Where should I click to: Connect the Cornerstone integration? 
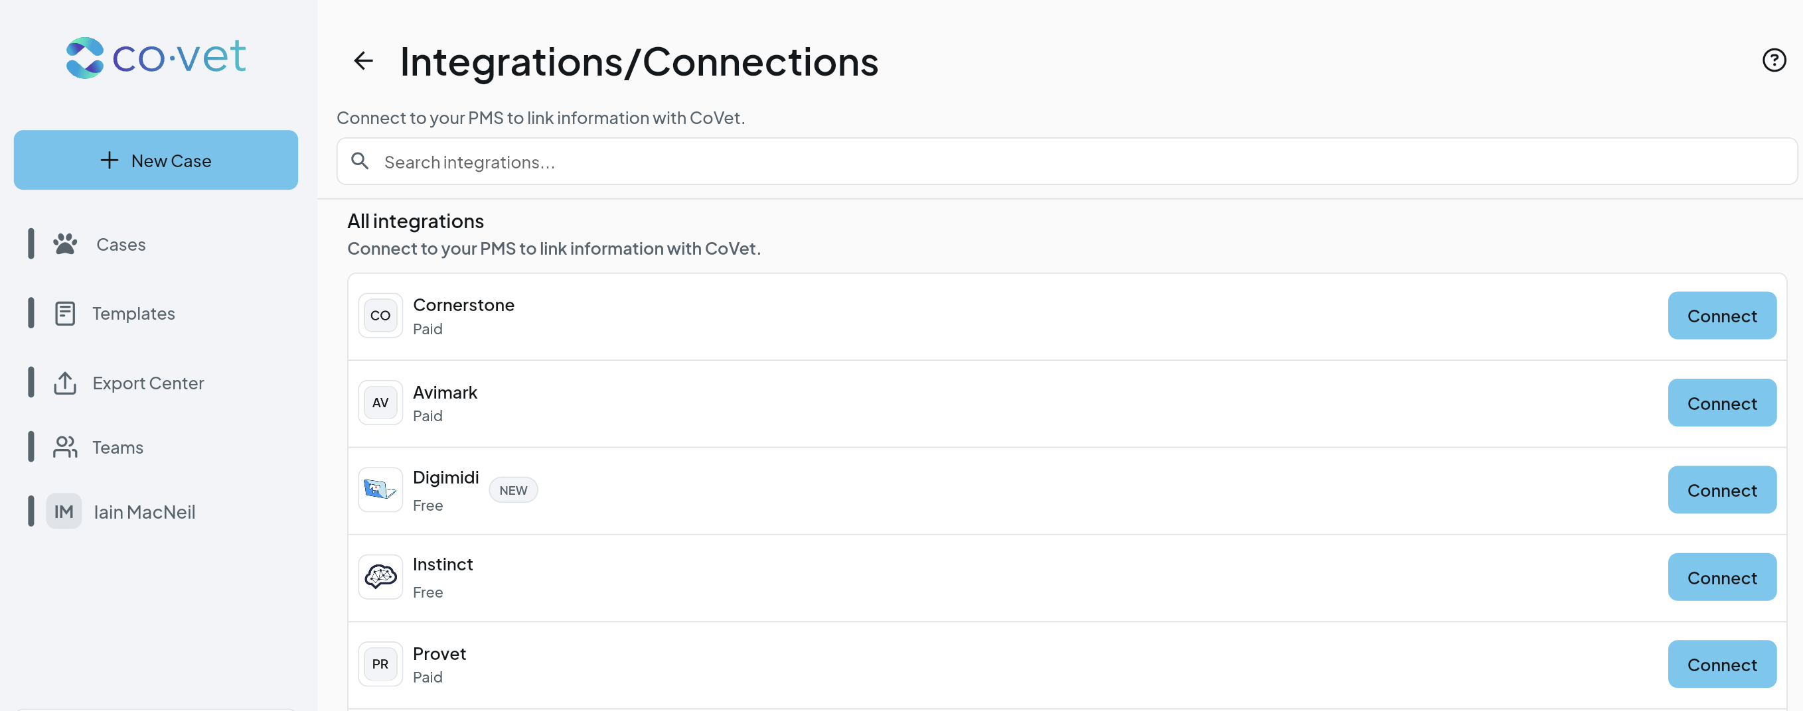(1722, 315)
